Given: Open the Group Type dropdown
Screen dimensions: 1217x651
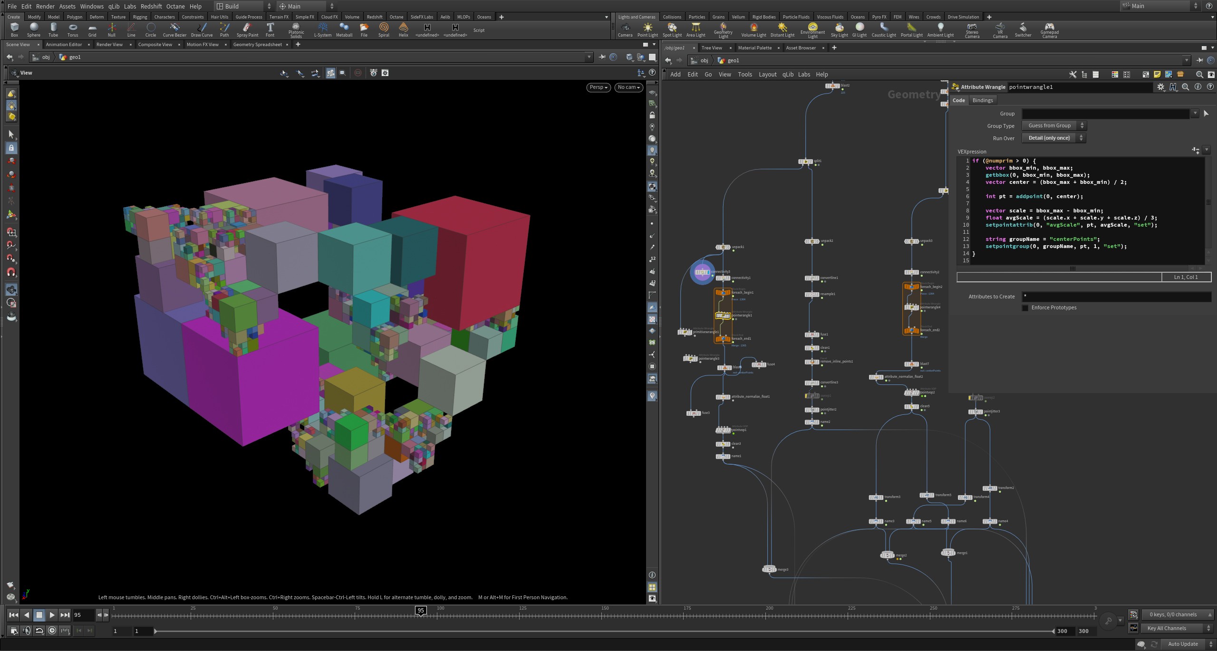Looking at the screenshot, I should (x=1053, y=125).
